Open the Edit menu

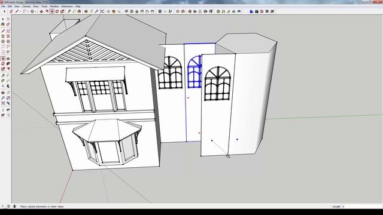(x=10, y=7)
